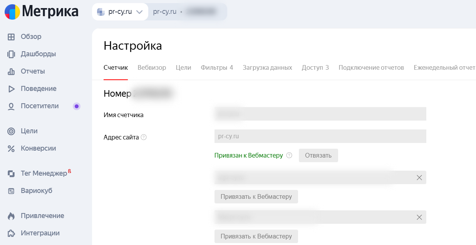Click the first Привязать к Вебмастеру button

[256, 197]
